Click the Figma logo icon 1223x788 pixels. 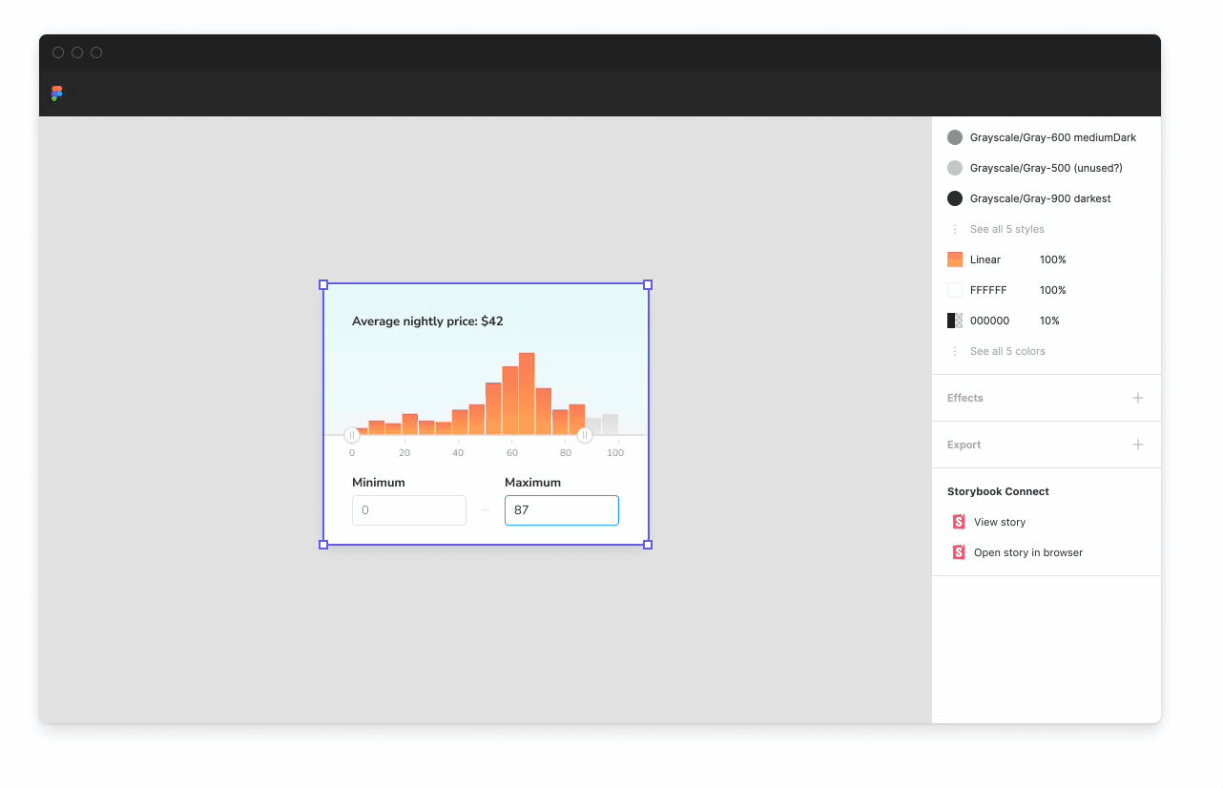(x=55, y=93)
